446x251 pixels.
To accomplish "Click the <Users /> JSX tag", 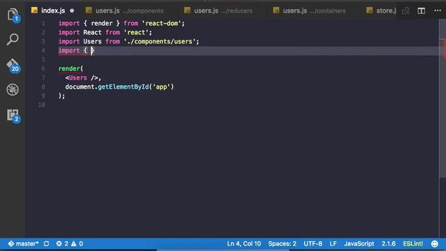I will click(82, 77).
